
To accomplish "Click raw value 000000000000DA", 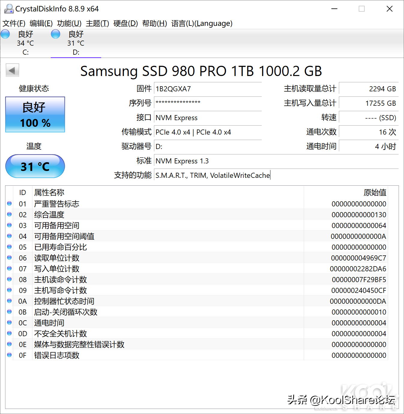I will point(358,301).
